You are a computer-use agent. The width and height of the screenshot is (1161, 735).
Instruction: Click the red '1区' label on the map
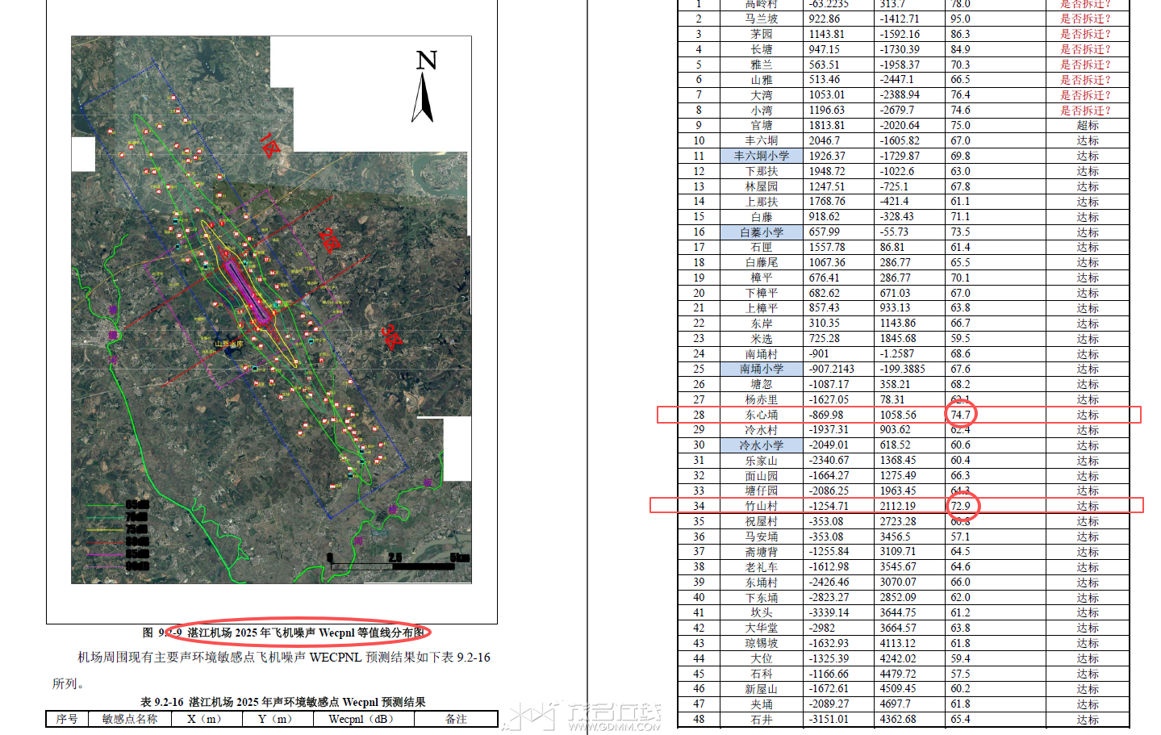[x=269, y=145]
